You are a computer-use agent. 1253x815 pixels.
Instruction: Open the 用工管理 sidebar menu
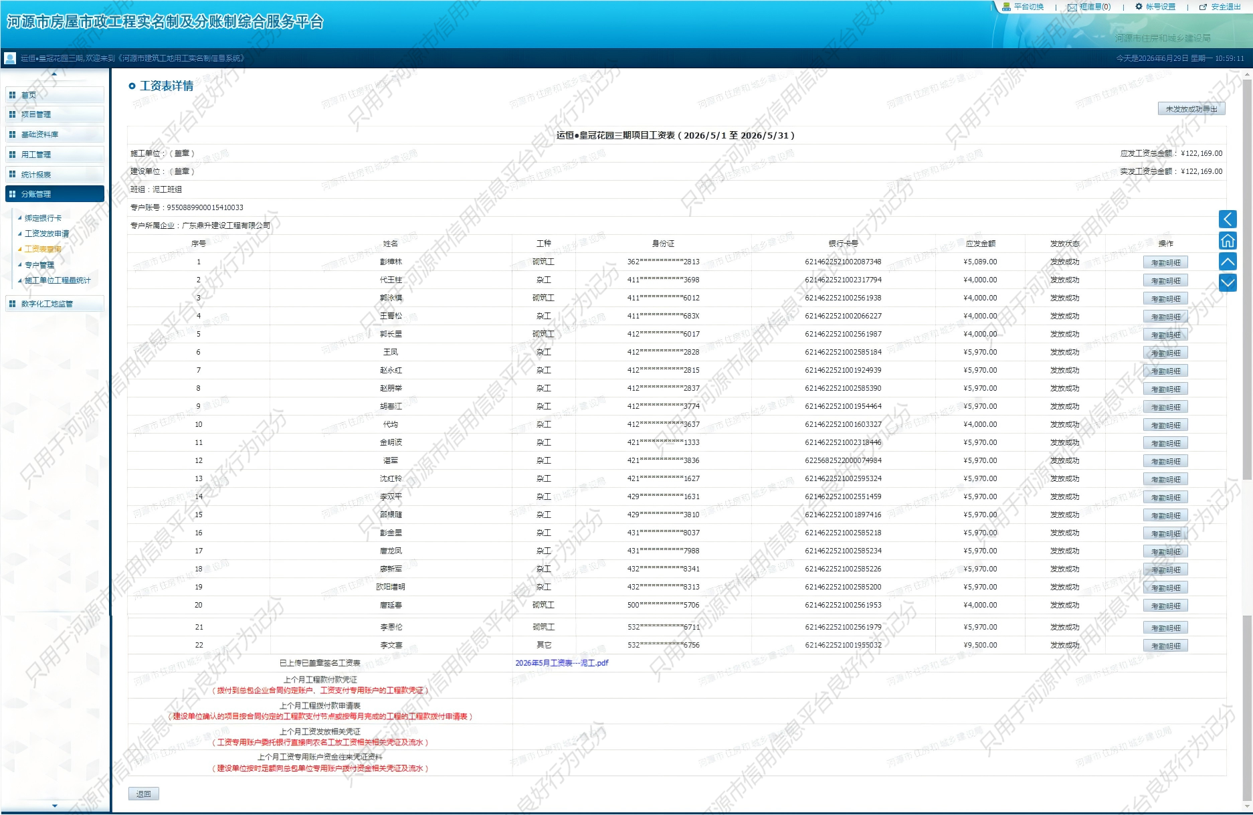[55, 155]
